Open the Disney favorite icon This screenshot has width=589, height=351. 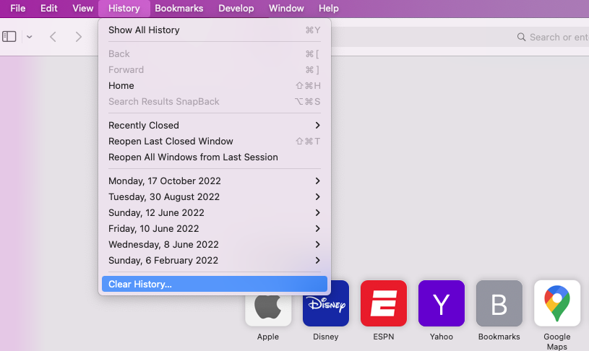coord(326,303)
